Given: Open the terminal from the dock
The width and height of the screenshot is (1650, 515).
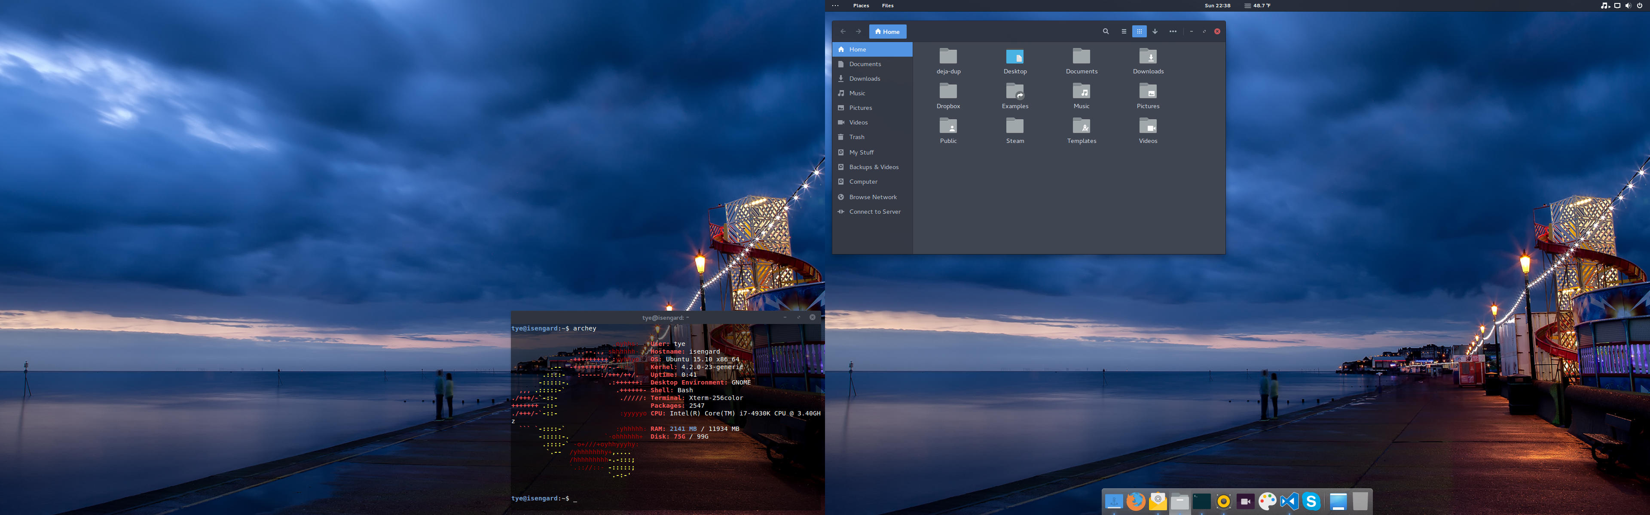Looking at the screenshot, I should coord(1202,501).
